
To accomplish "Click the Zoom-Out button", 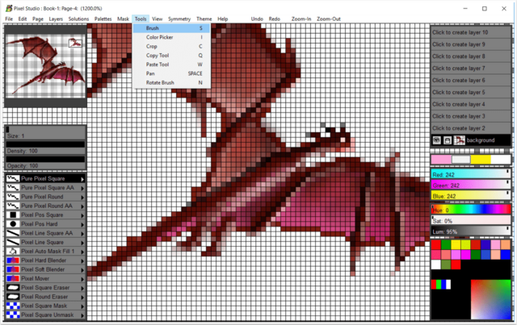I will click(329, 19).
